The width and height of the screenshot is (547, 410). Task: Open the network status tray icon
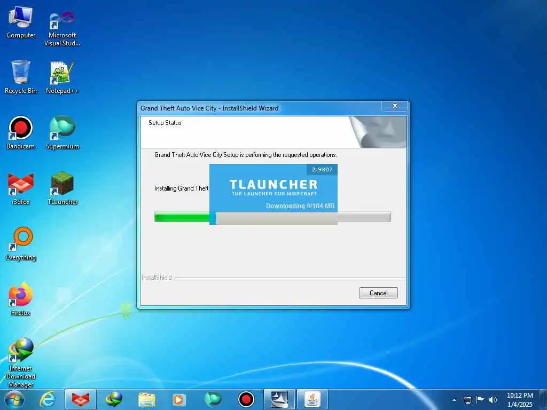point(467,400)
